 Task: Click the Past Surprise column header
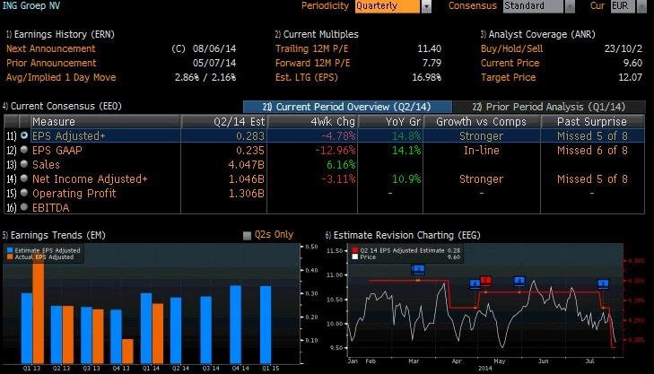[592, 121]
